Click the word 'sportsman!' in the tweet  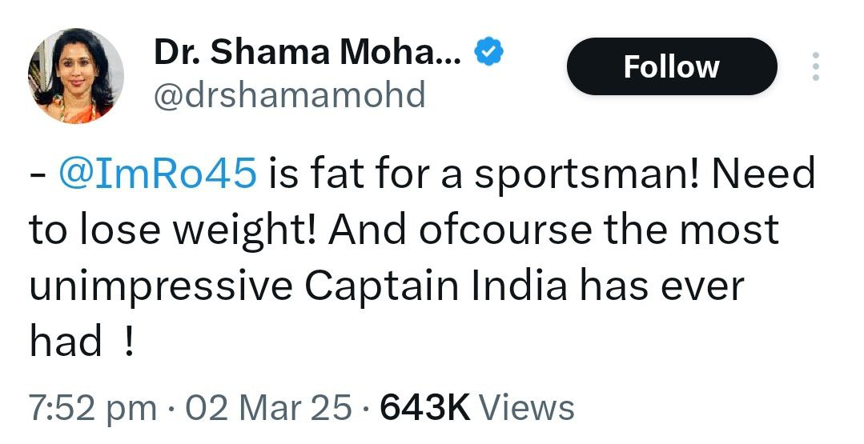click(x=588, y=175)
